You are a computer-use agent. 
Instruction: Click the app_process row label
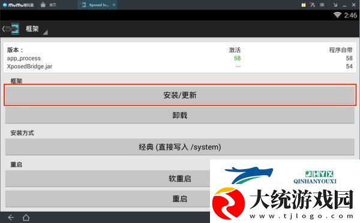point(23,58)
